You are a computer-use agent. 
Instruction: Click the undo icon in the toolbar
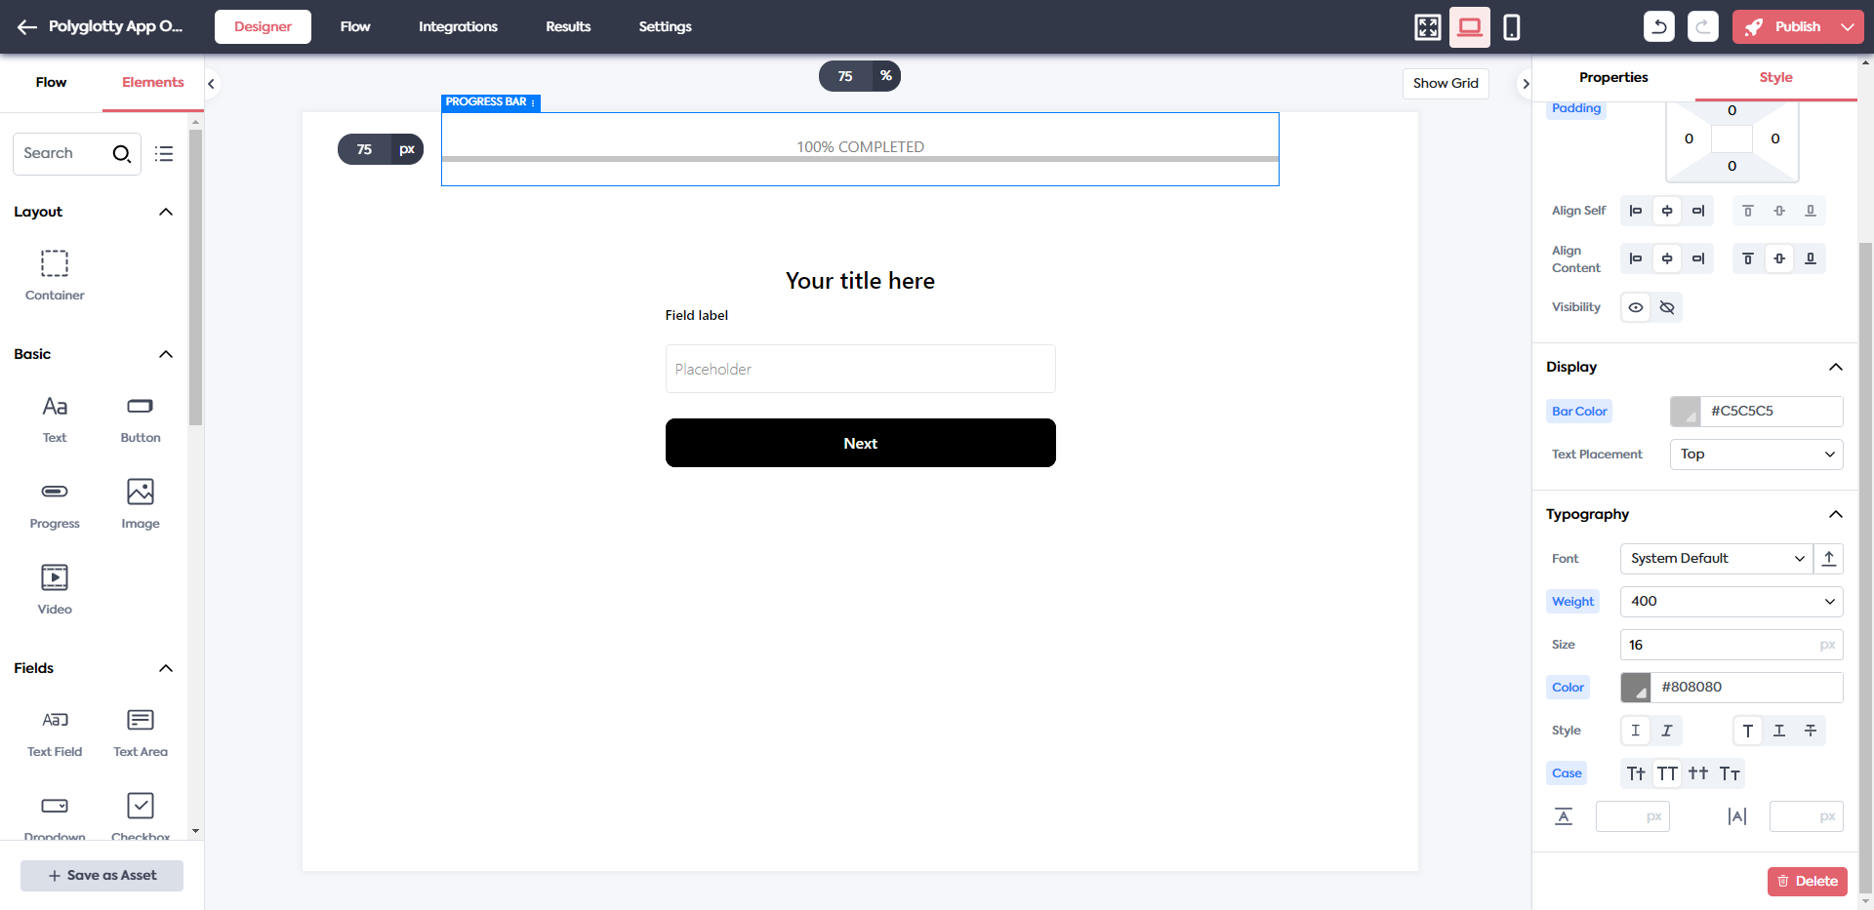(x=1659, y=26)
